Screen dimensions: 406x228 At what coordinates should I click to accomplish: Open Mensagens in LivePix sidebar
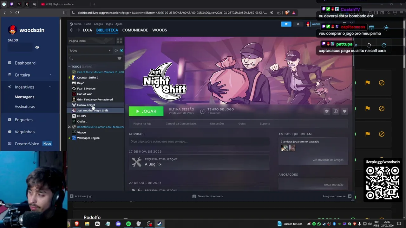tap(24, 97)
